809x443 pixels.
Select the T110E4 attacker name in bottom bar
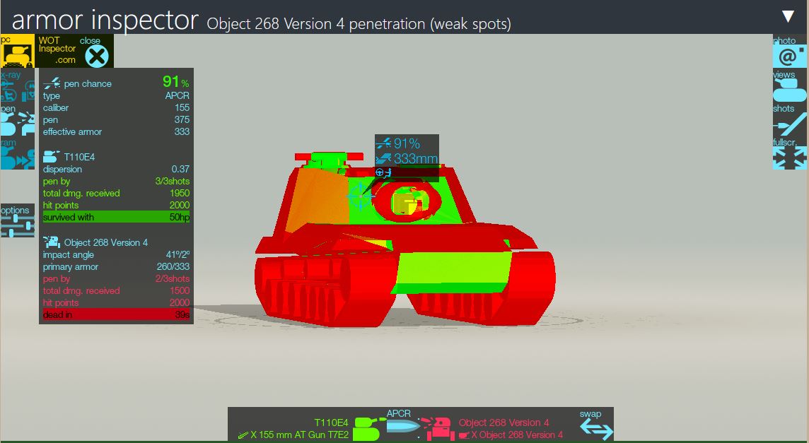click(331, 423)
